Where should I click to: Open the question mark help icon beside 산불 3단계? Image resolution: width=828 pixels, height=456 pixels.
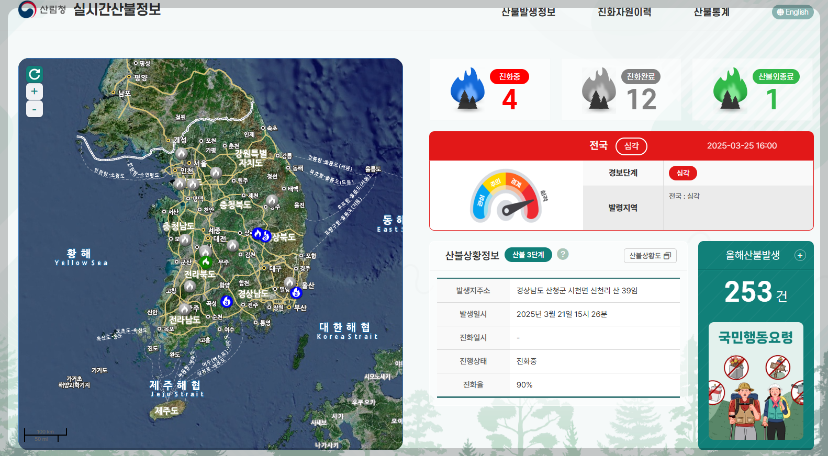pos(563,254)
